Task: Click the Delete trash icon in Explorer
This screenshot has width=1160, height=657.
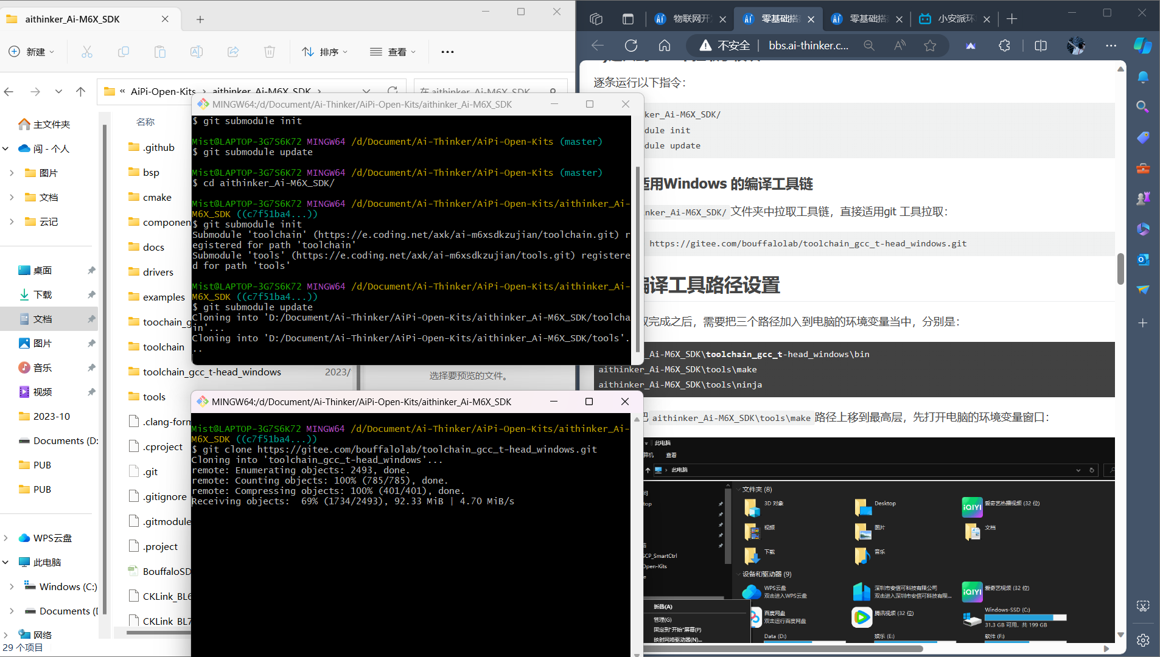Action: [270, 52]
